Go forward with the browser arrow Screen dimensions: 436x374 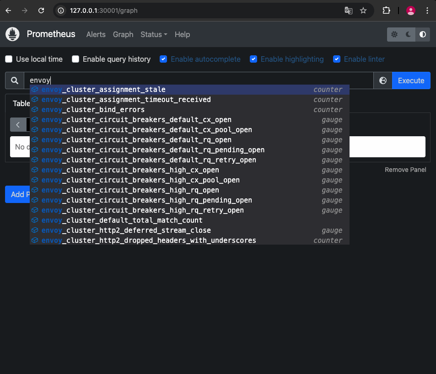(x=25, y=11)
